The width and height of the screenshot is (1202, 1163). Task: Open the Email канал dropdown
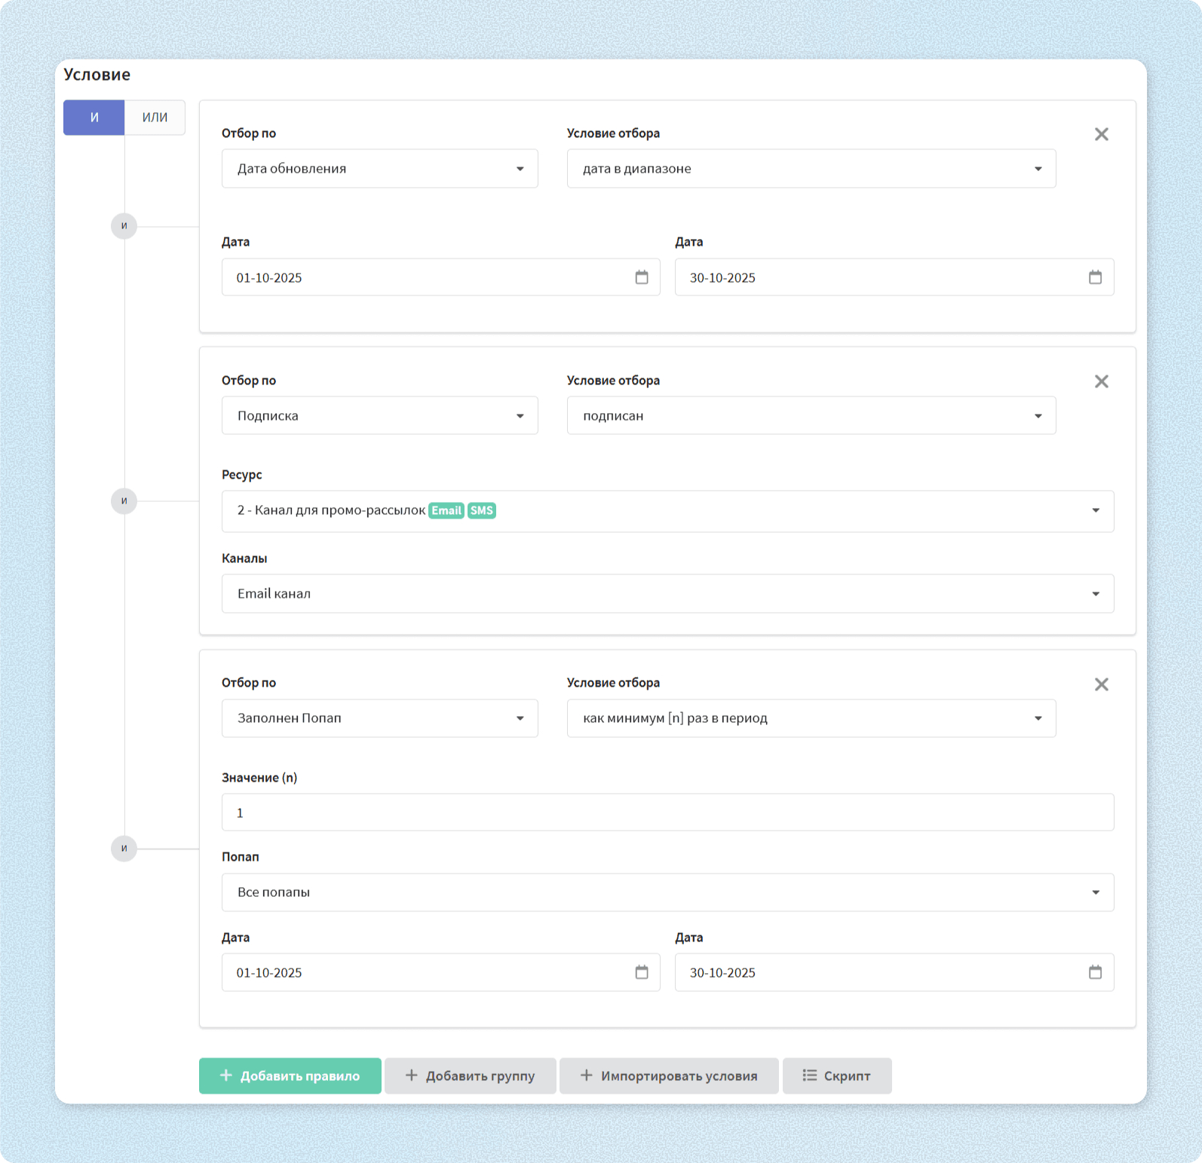click(x=667, y=594)
